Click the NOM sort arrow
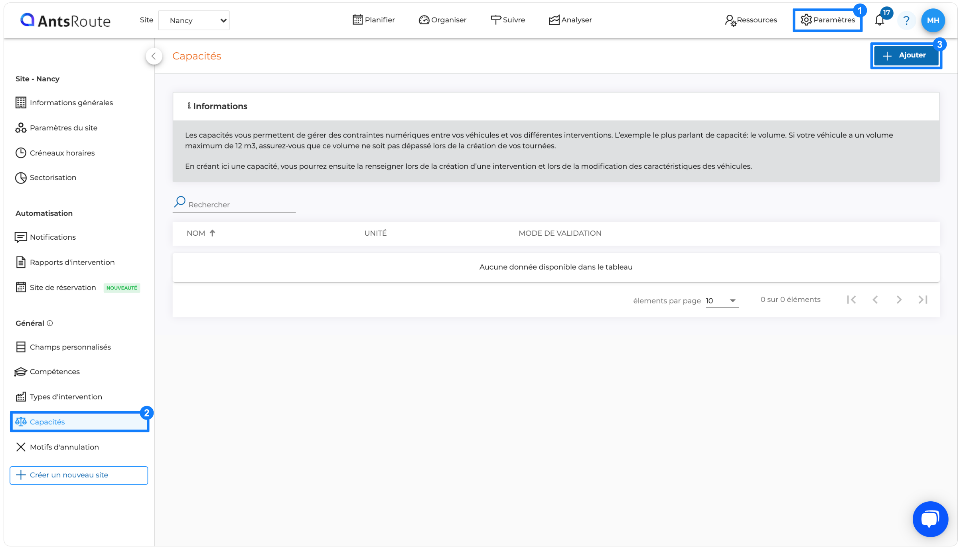 (x=212, y=233)
